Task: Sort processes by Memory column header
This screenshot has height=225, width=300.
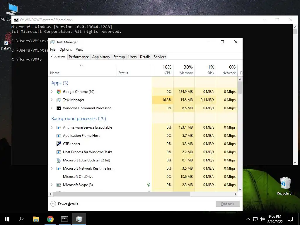Action: coord(184,70)
